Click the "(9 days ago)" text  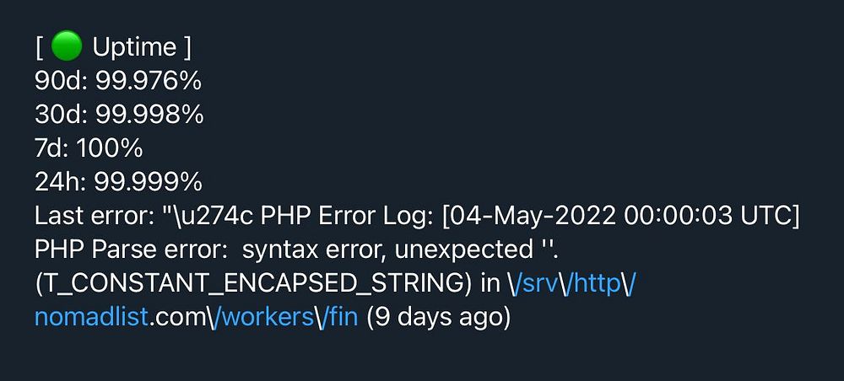pos(438,319)
